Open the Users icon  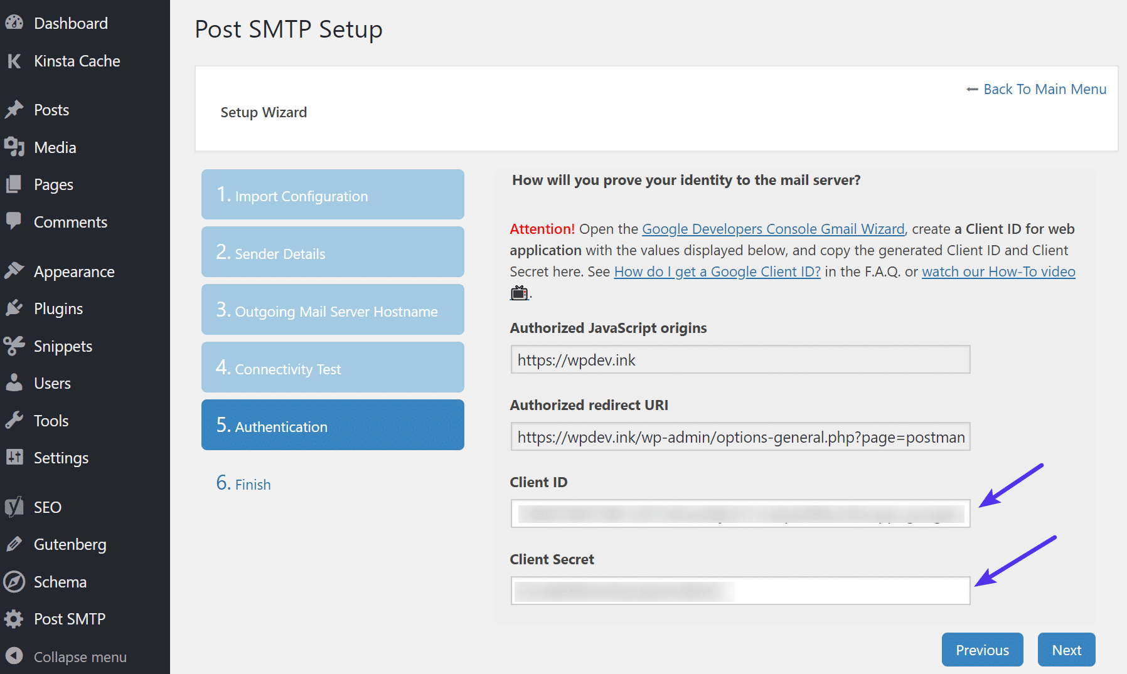(15, 382)
